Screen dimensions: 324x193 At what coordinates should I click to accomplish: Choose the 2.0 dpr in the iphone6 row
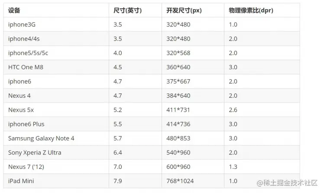tap(233, 81)
